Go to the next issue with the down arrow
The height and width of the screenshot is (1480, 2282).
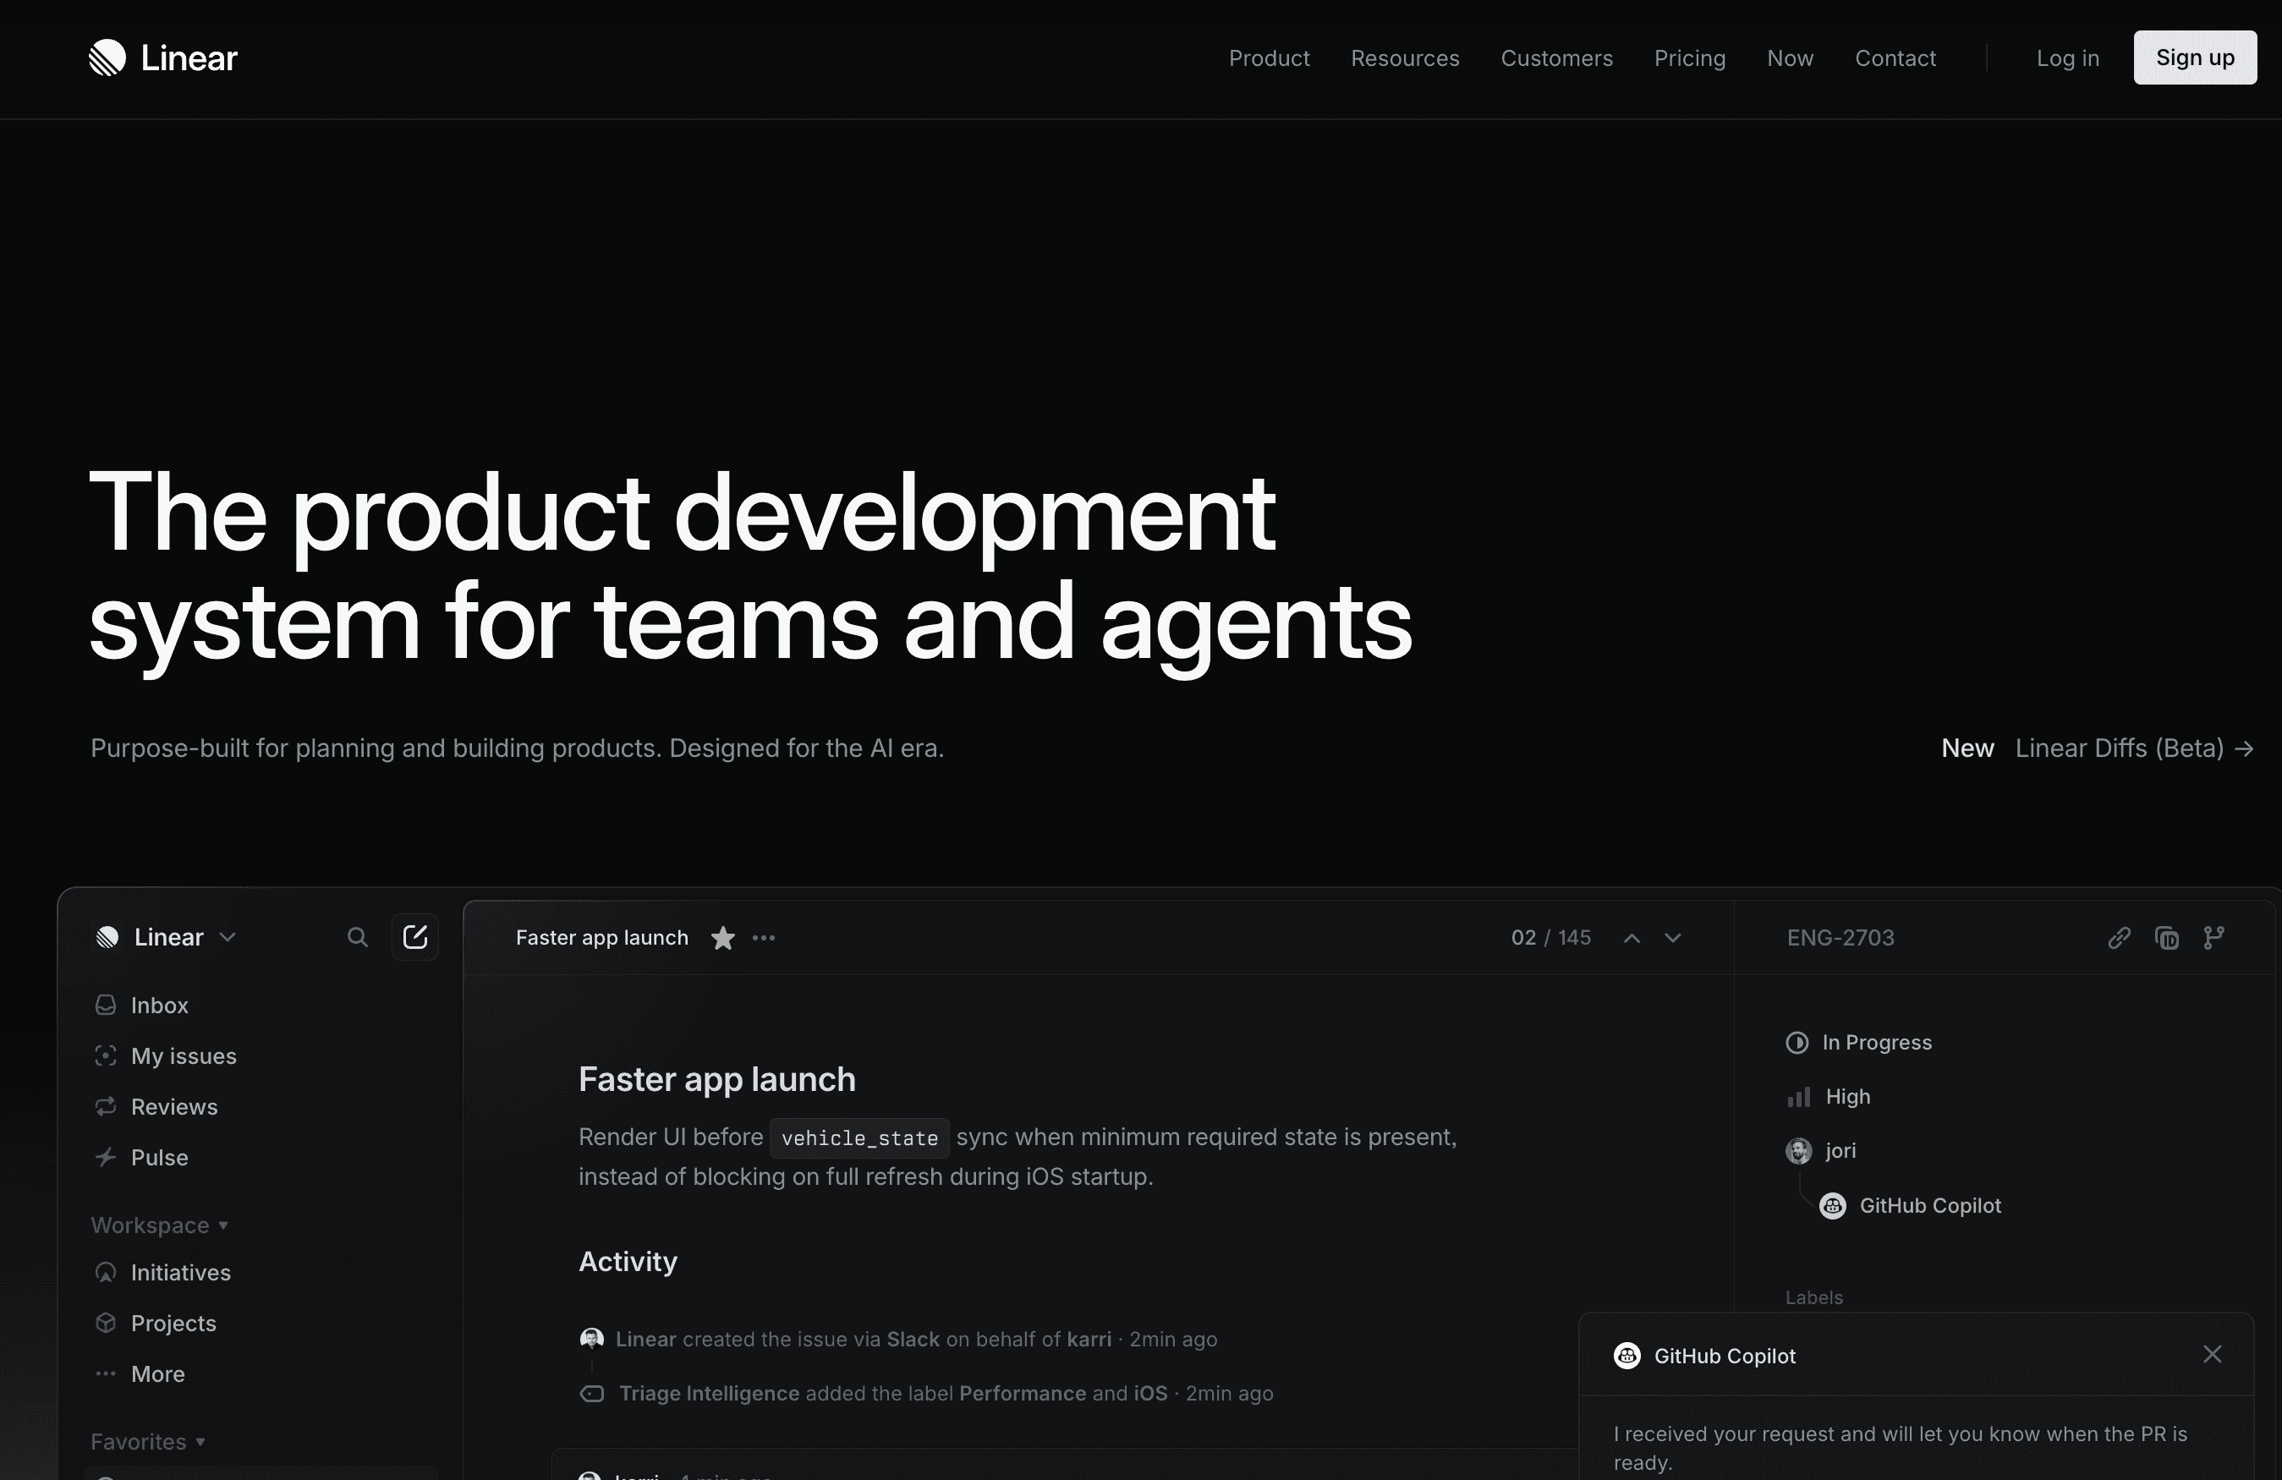(1672, 937)
